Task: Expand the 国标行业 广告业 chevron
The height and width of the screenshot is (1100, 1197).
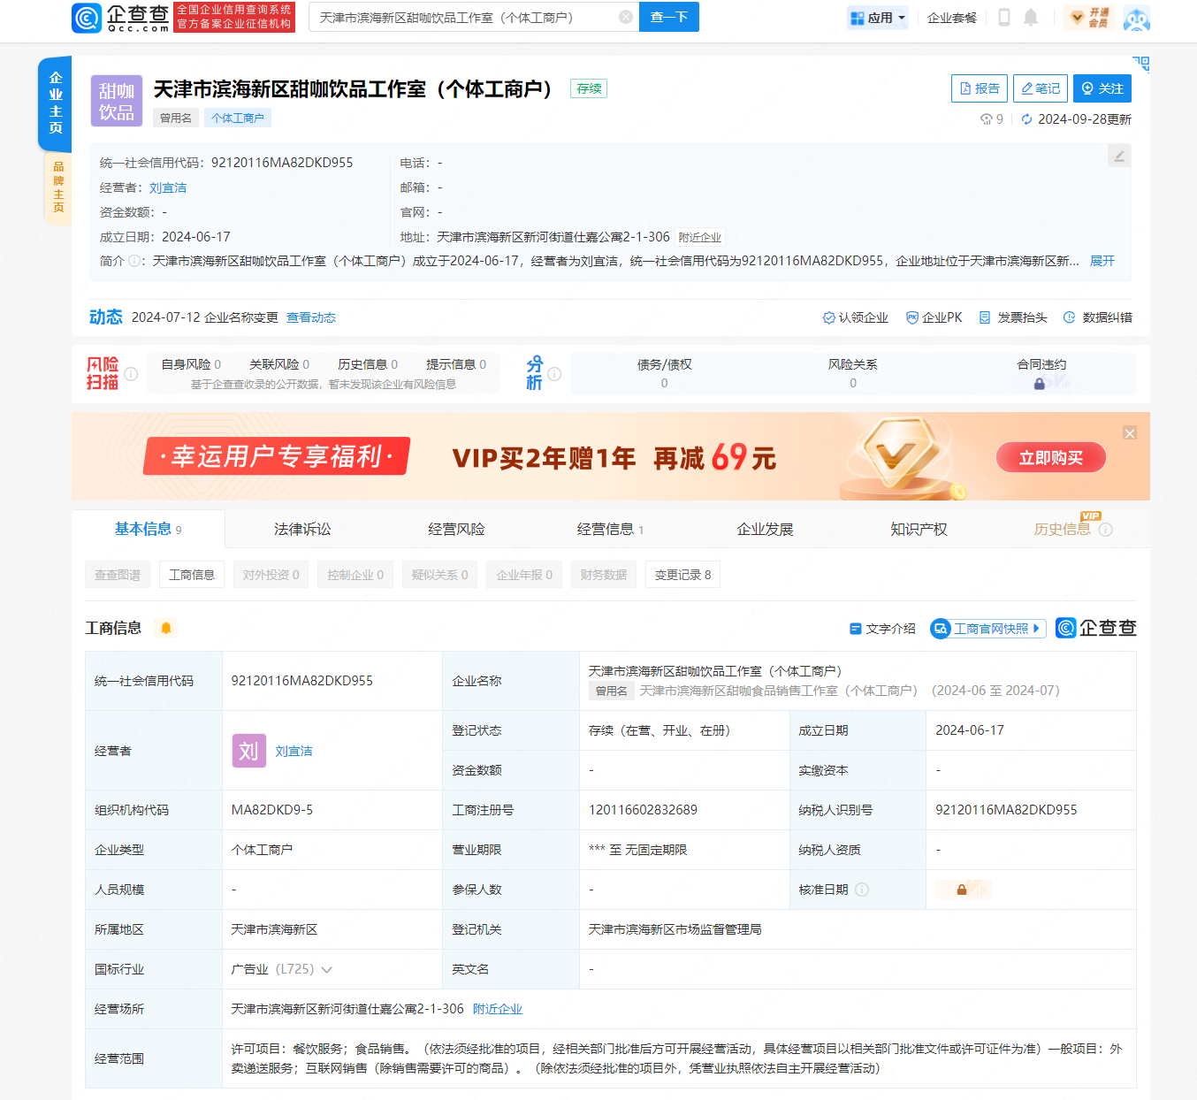Action: 327,970
